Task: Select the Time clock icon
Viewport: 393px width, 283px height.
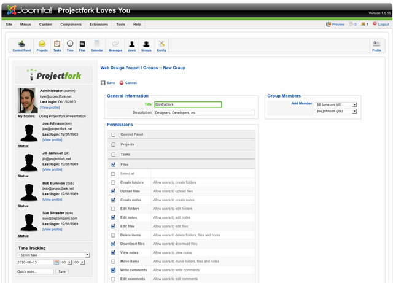Action: [70, 45]
